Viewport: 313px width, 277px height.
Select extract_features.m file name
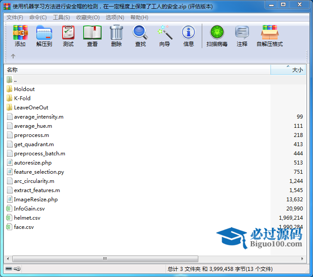37,190
